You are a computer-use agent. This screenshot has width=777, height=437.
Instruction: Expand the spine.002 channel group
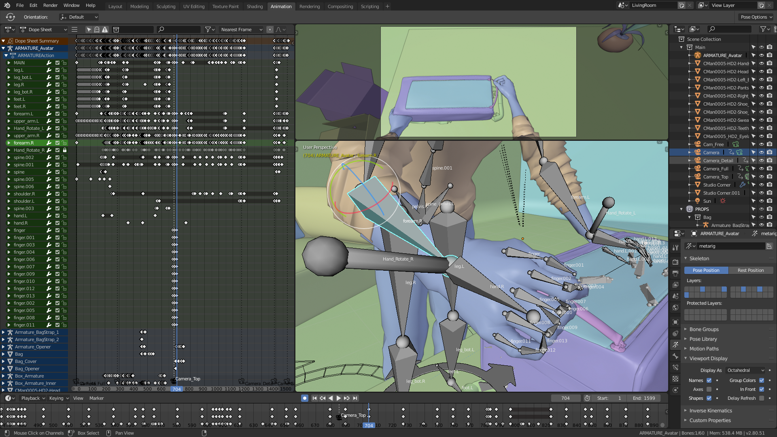point(9,157)
